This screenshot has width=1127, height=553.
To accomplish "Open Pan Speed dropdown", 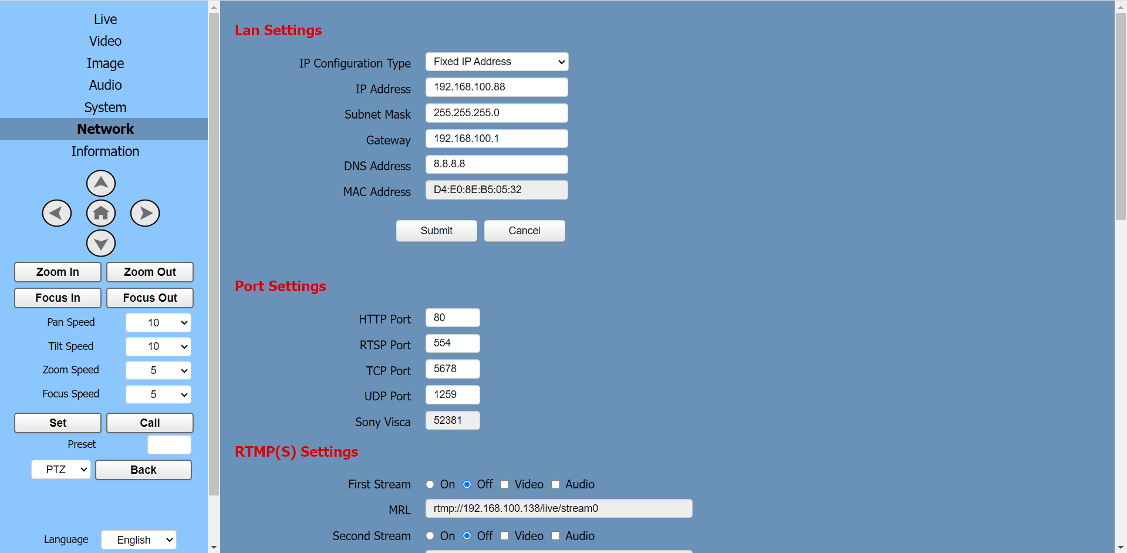I will pos(158,322).
